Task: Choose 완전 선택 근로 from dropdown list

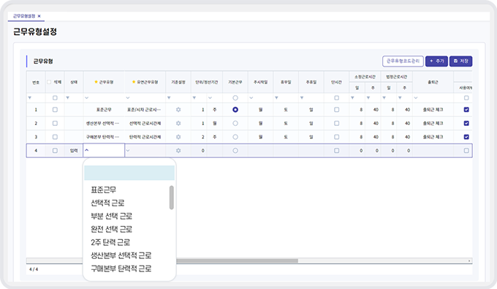Action: [x=111, y=229]
